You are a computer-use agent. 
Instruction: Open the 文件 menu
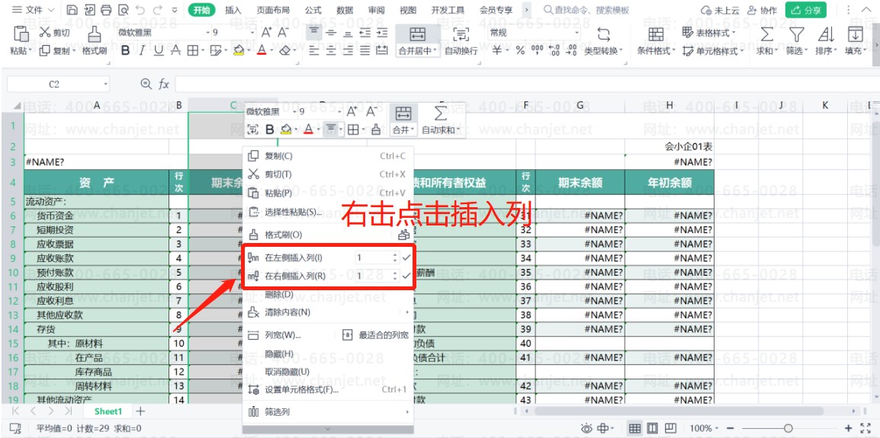(x=34, y=10)
